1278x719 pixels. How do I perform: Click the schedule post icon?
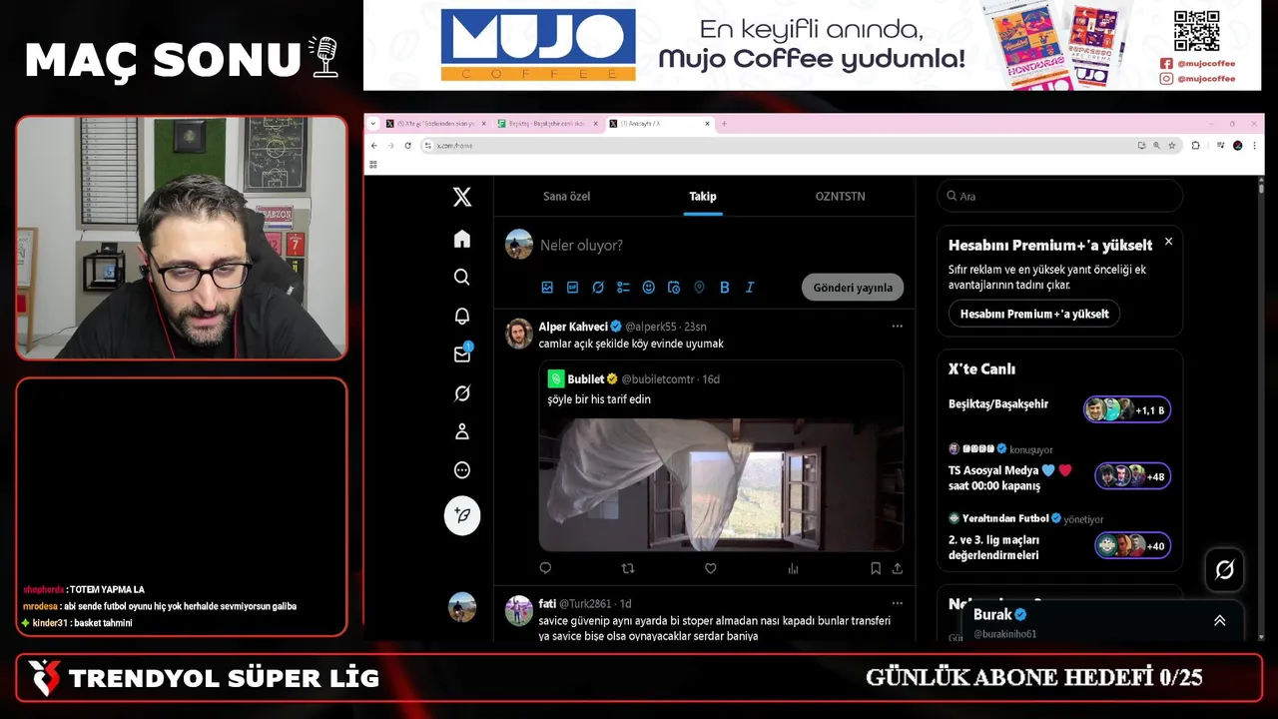tap(674, 288)
